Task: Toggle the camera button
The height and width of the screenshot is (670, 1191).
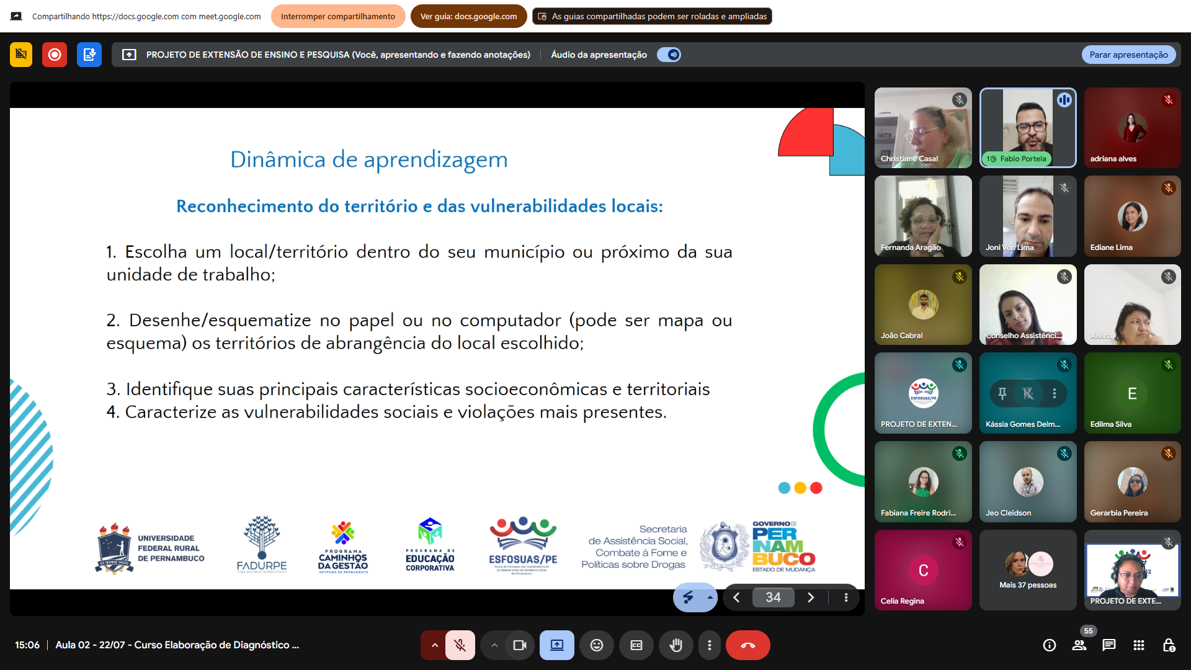Action: pyautogui.click(x=519, y=645)
